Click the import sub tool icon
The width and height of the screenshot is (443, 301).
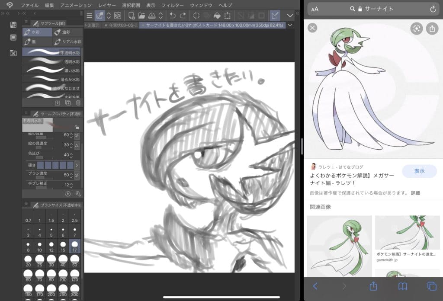pos(58,103)
